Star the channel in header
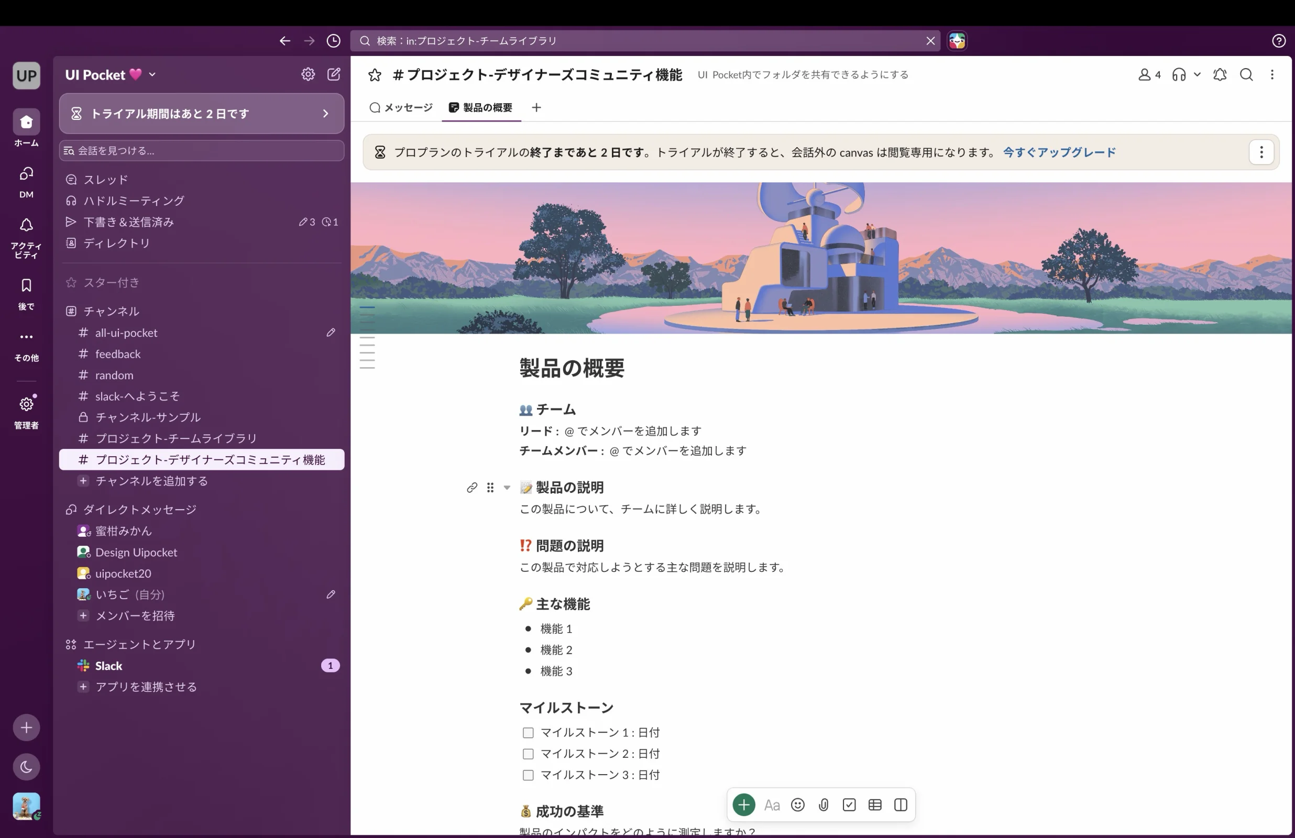1295x838 pixels. (x=375, y=75)
